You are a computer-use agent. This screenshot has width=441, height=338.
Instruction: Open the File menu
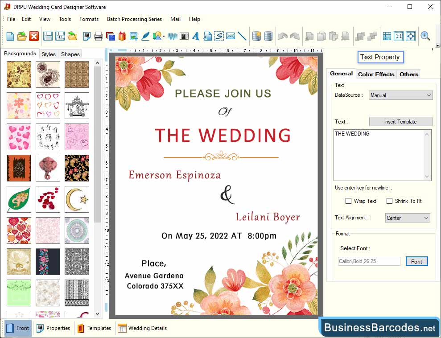(x=11, y=19)
